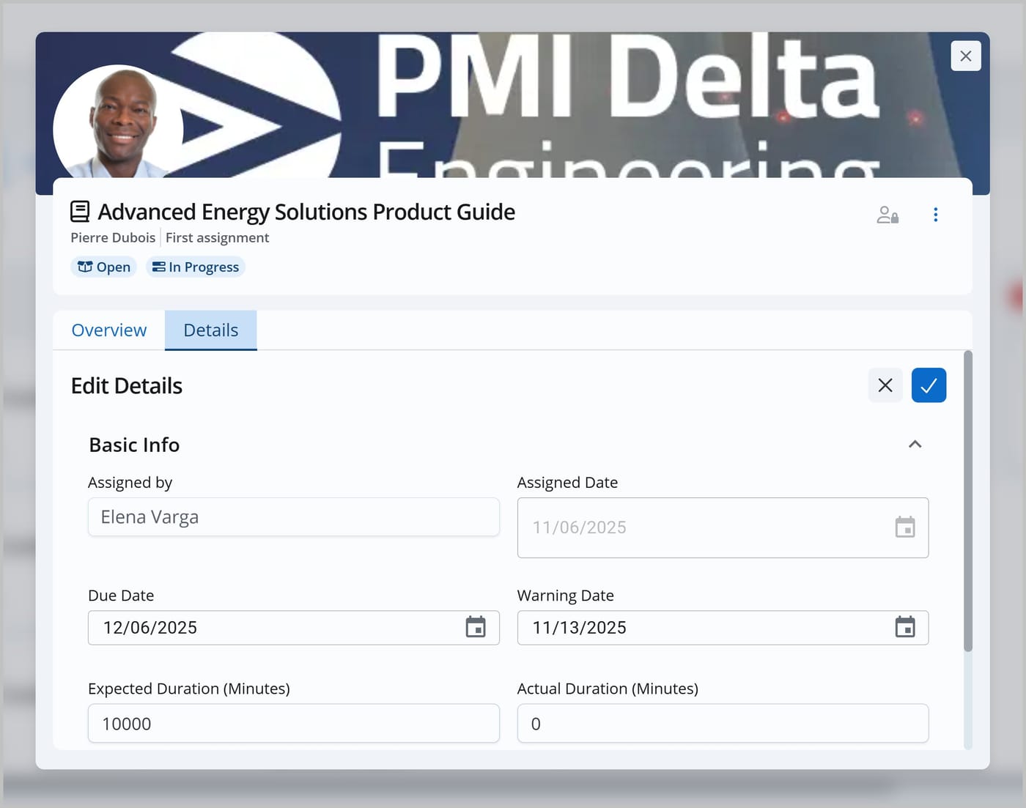Collapse the Basic Info section chevron

point(915,445)
